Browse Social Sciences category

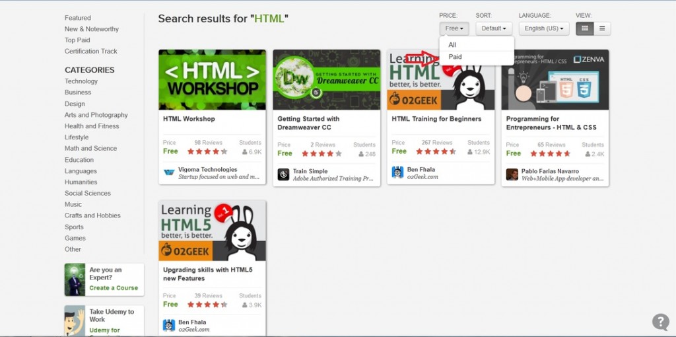(x=88, y=194)
